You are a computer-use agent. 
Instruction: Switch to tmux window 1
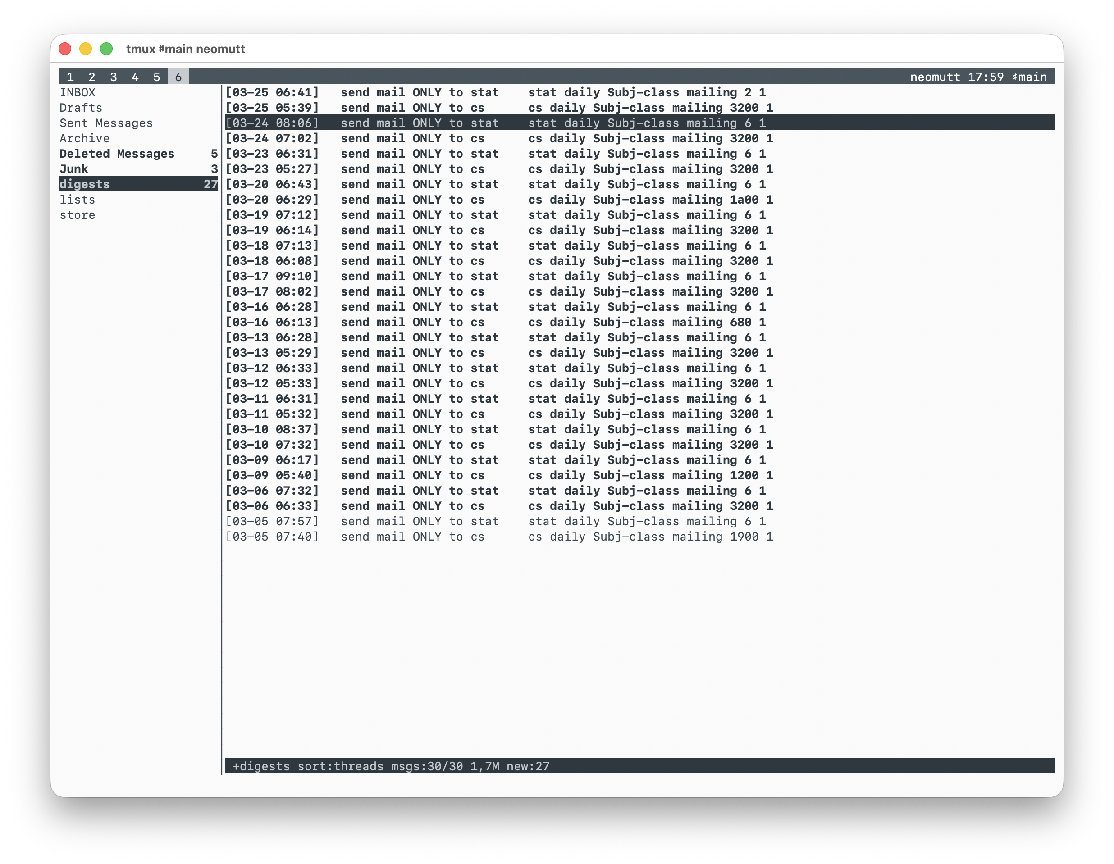point(70,77)
